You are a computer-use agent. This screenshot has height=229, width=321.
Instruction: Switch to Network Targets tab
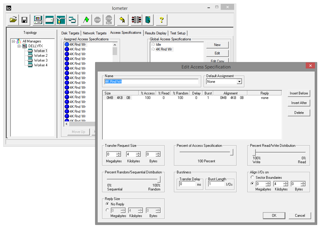click(95, 33)
